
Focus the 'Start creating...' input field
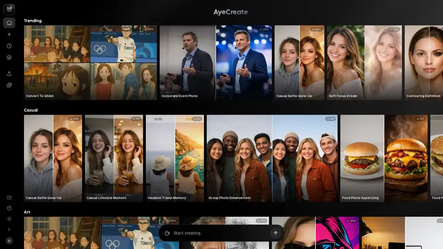[x=221, y=233]
